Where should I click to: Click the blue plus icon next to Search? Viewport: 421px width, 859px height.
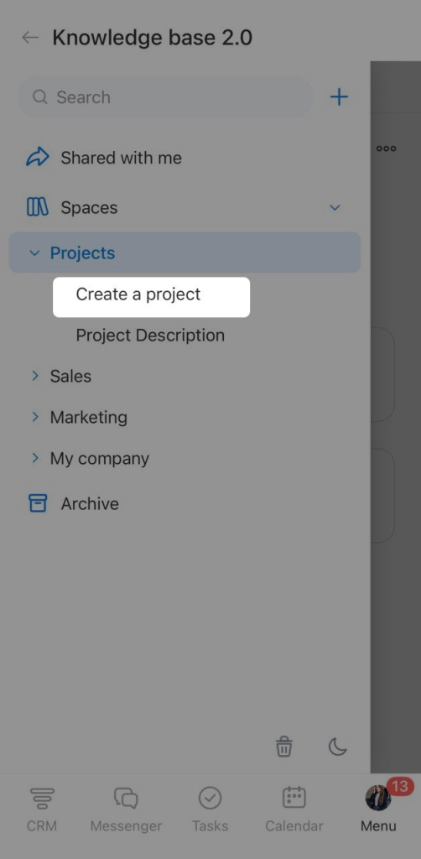point(339,97)
